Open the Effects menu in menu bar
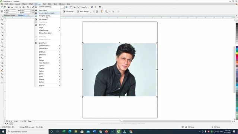 [31, 4]
